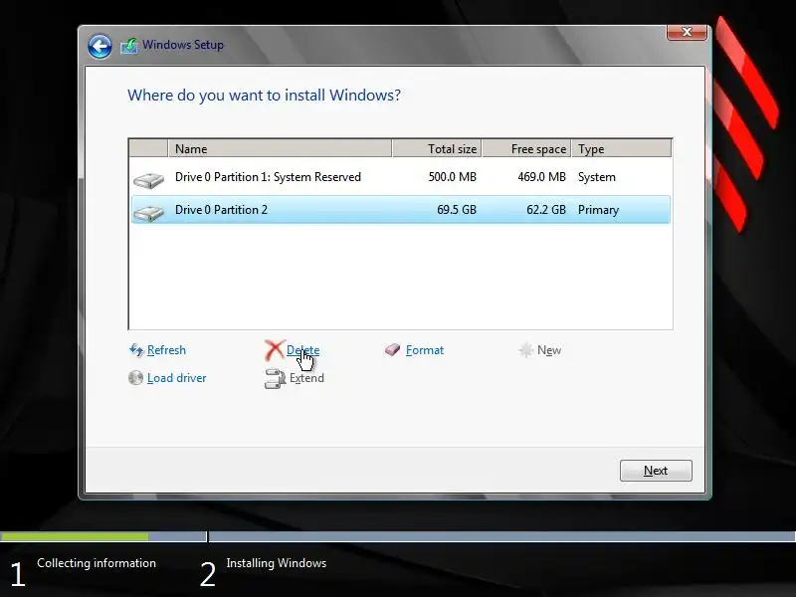This screenshot has height=597, width=796.
Task: Click the New partition star icon
Action: 526,350
